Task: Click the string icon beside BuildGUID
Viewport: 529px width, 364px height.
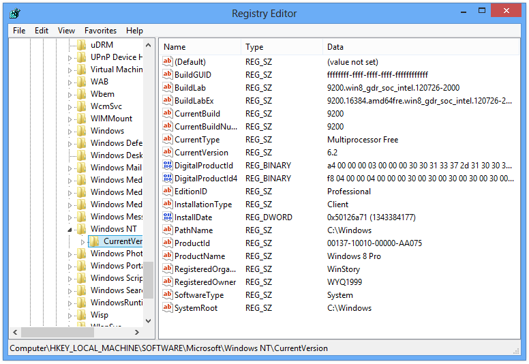Action: [x=167, y=74]
